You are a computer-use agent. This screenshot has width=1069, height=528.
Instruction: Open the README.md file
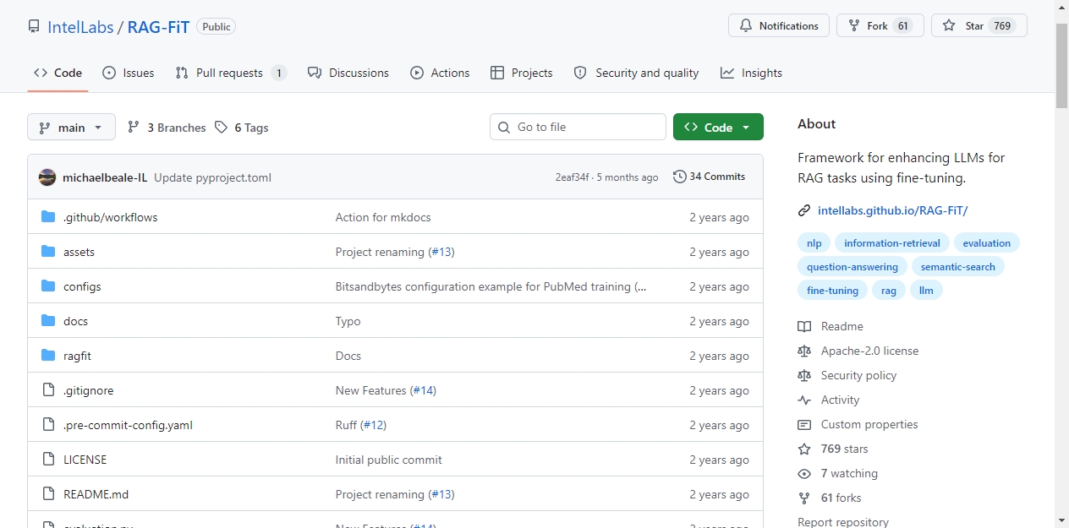point(96,494)
